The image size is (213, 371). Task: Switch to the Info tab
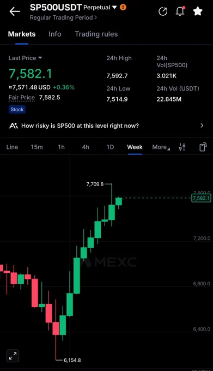[55, 34]
